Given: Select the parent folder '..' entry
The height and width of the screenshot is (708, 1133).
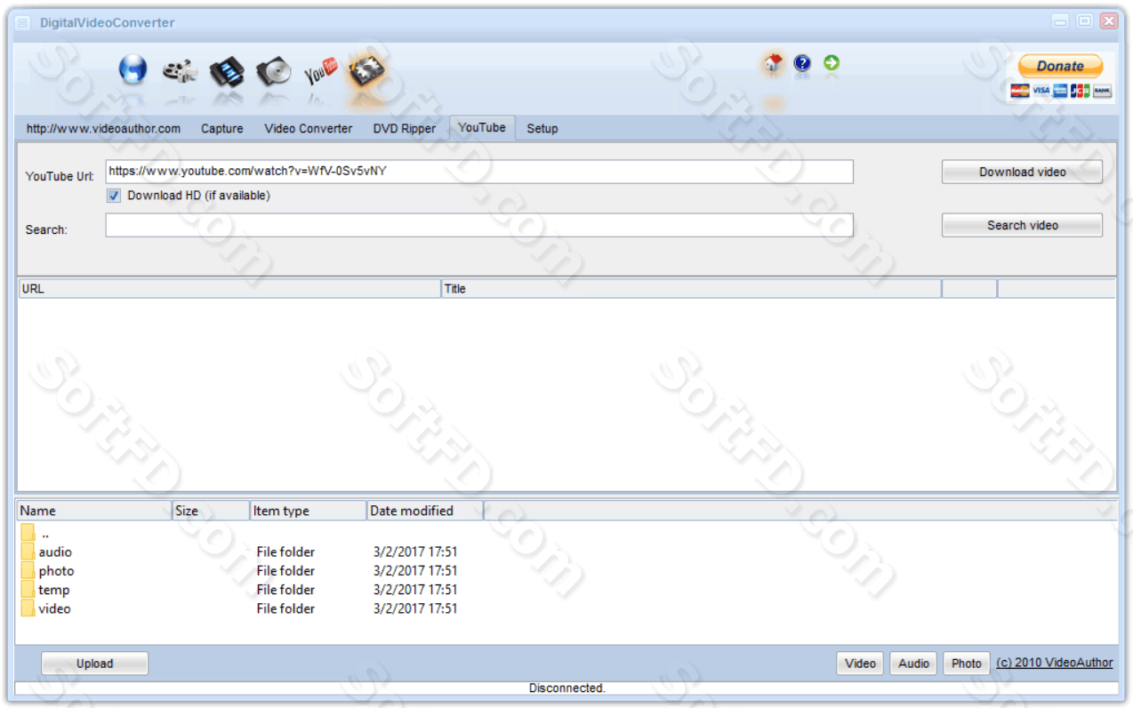Looking at the screenshot, I should click(x=44, y=534).
